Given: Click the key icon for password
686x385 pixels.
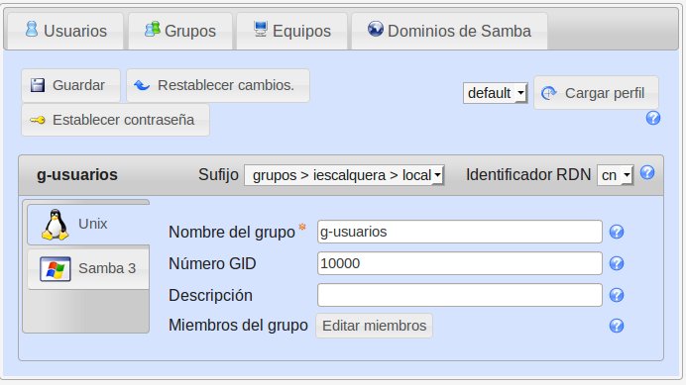Looking at the screenshot, I should (x=38, y=120).
